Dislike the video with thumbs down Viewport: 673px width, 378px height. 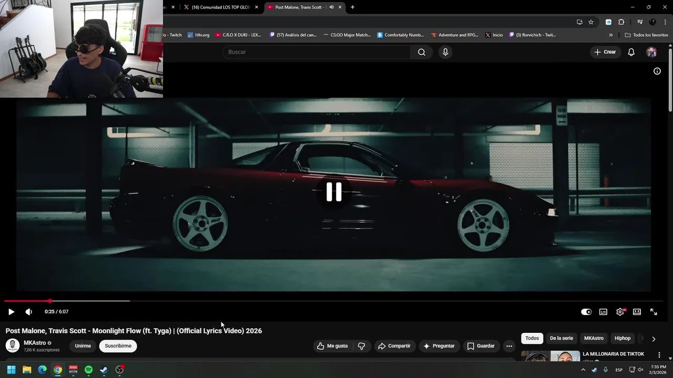coord(361,346)
